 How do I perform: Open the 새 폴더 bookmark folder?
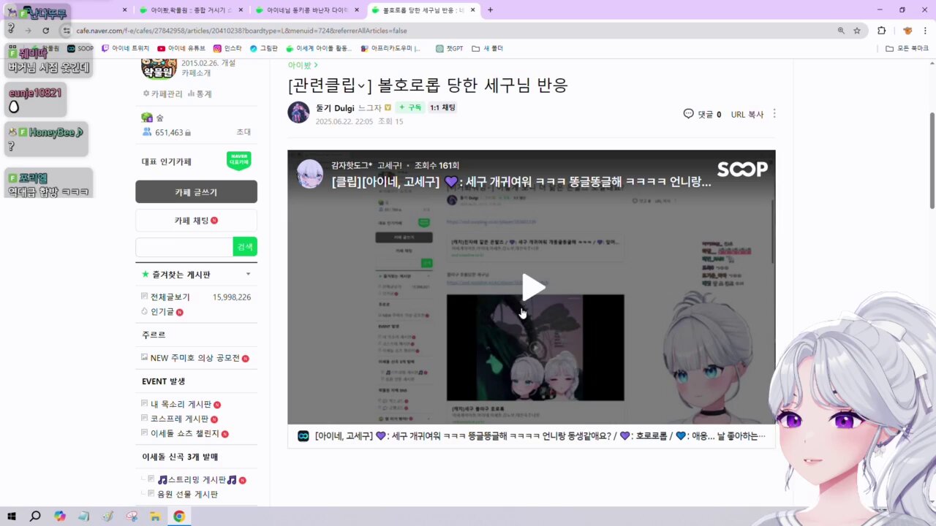pos(487,48)
